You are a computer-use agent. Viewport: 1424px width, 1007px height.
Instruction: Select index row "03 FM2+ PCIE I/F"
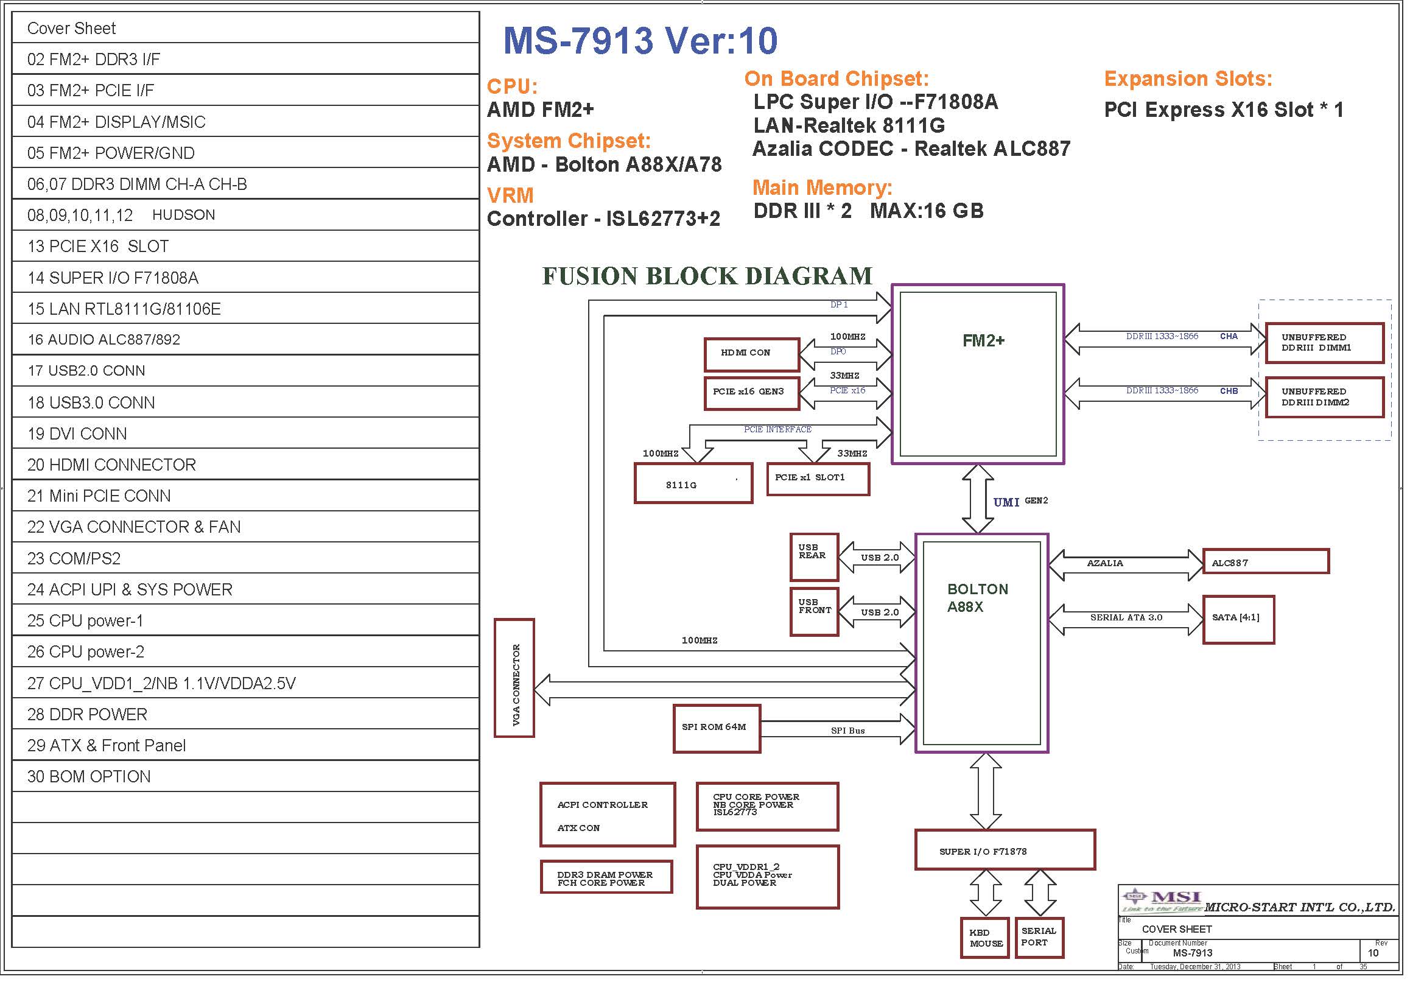coord(245,90)
